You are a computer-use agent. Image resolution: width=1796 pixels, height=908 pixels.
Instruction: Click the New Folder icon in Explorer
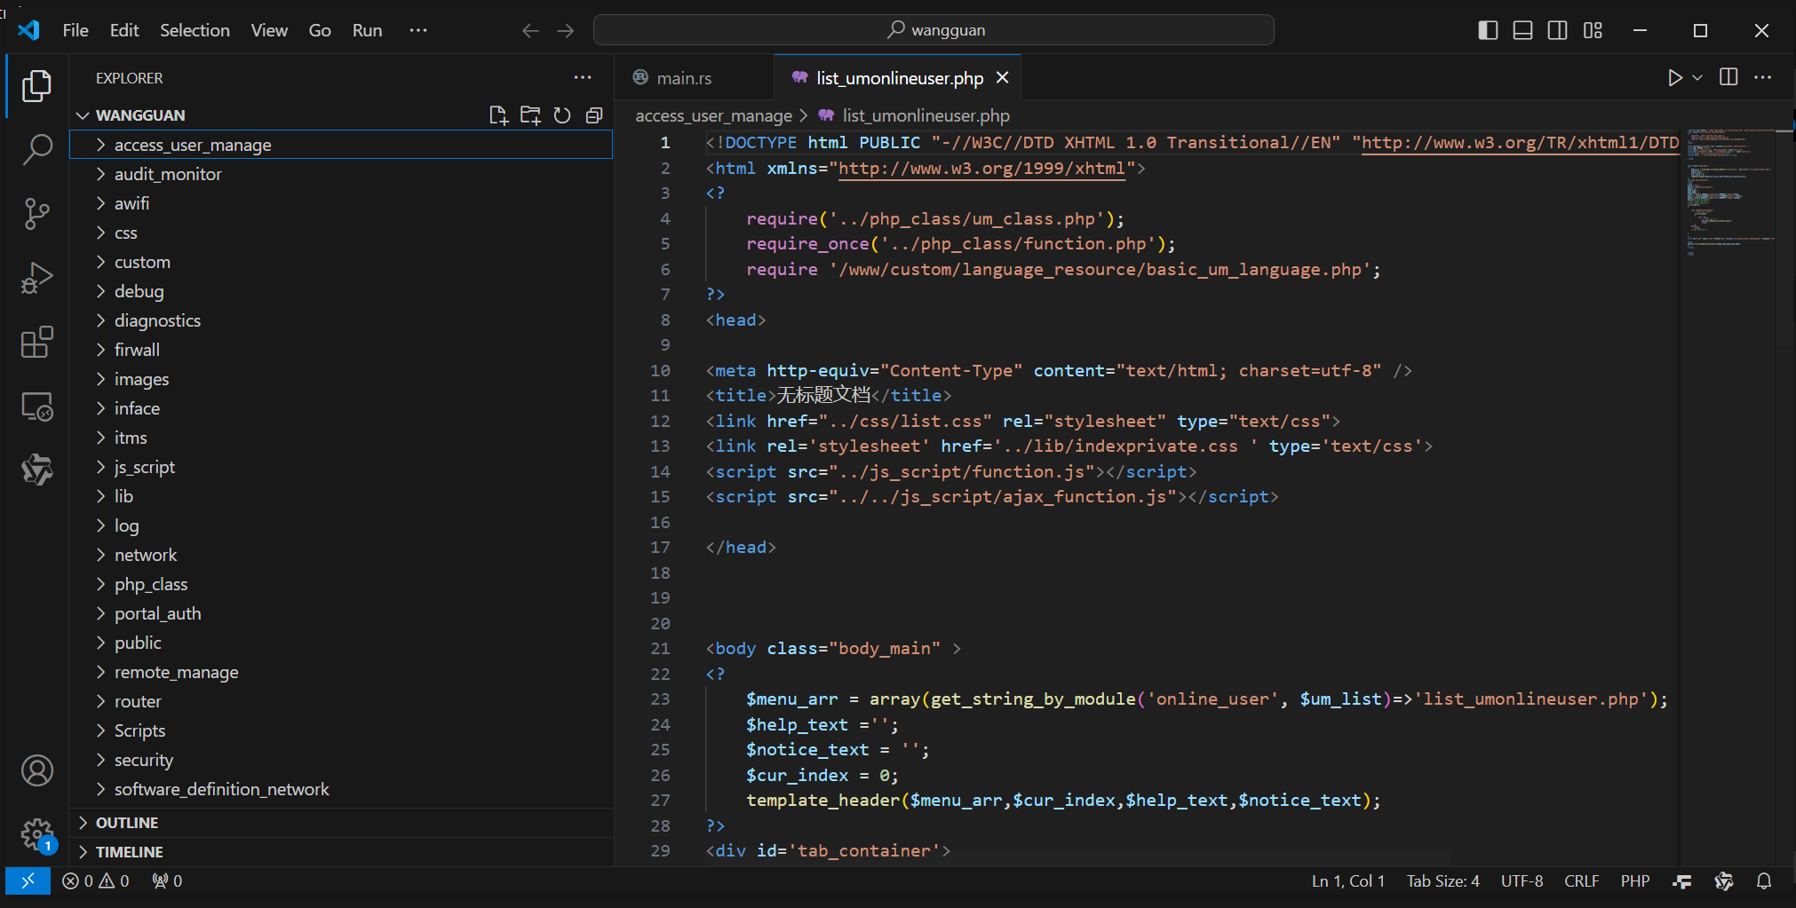click(x=530, y=115)
